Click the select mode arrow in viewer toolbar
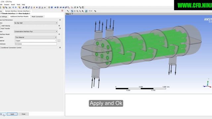212x119 pixels. 68,11
